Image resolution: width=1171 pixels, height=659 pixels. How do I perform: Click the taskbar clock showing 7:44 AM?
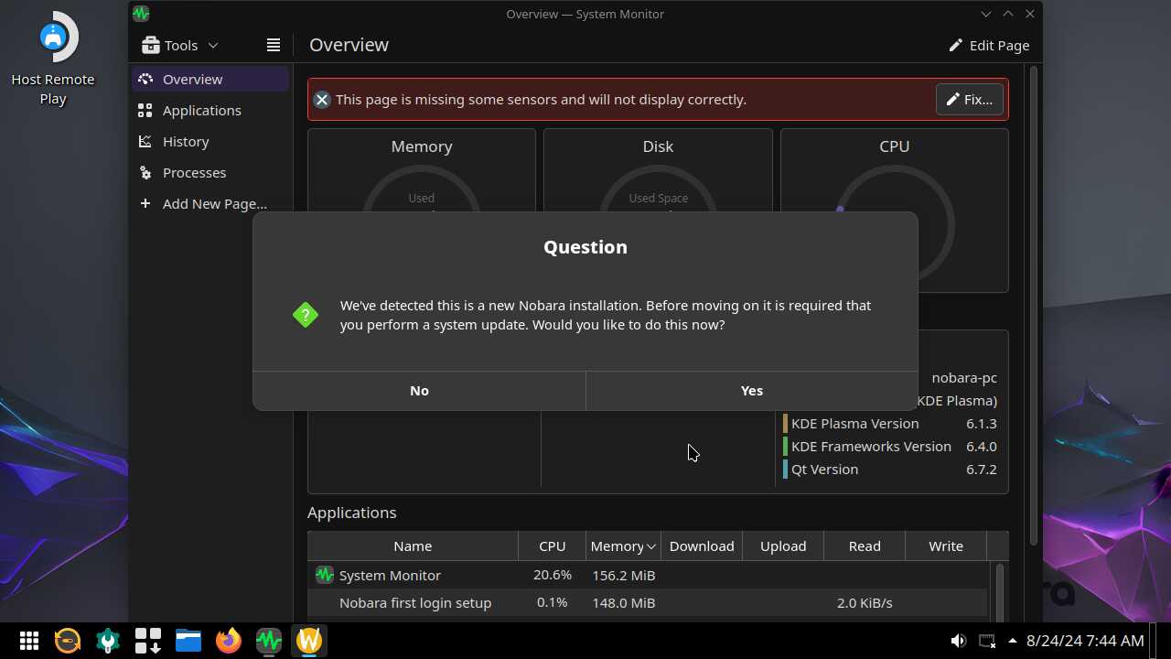[1085, 641]
